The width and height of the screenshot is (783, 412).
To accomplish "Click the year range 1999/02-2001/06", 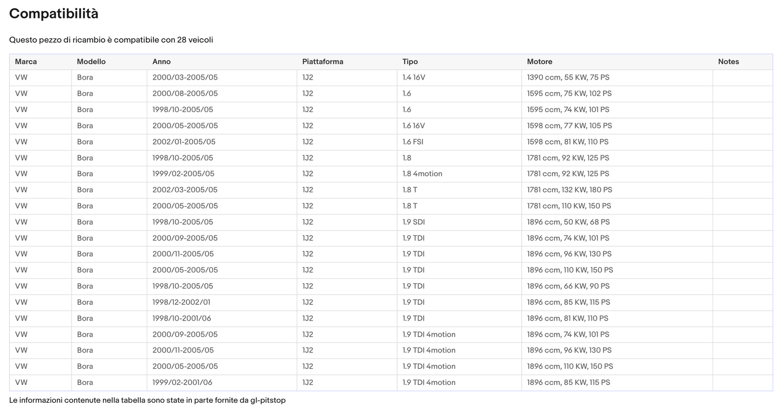I will click(x=182, y=383).
